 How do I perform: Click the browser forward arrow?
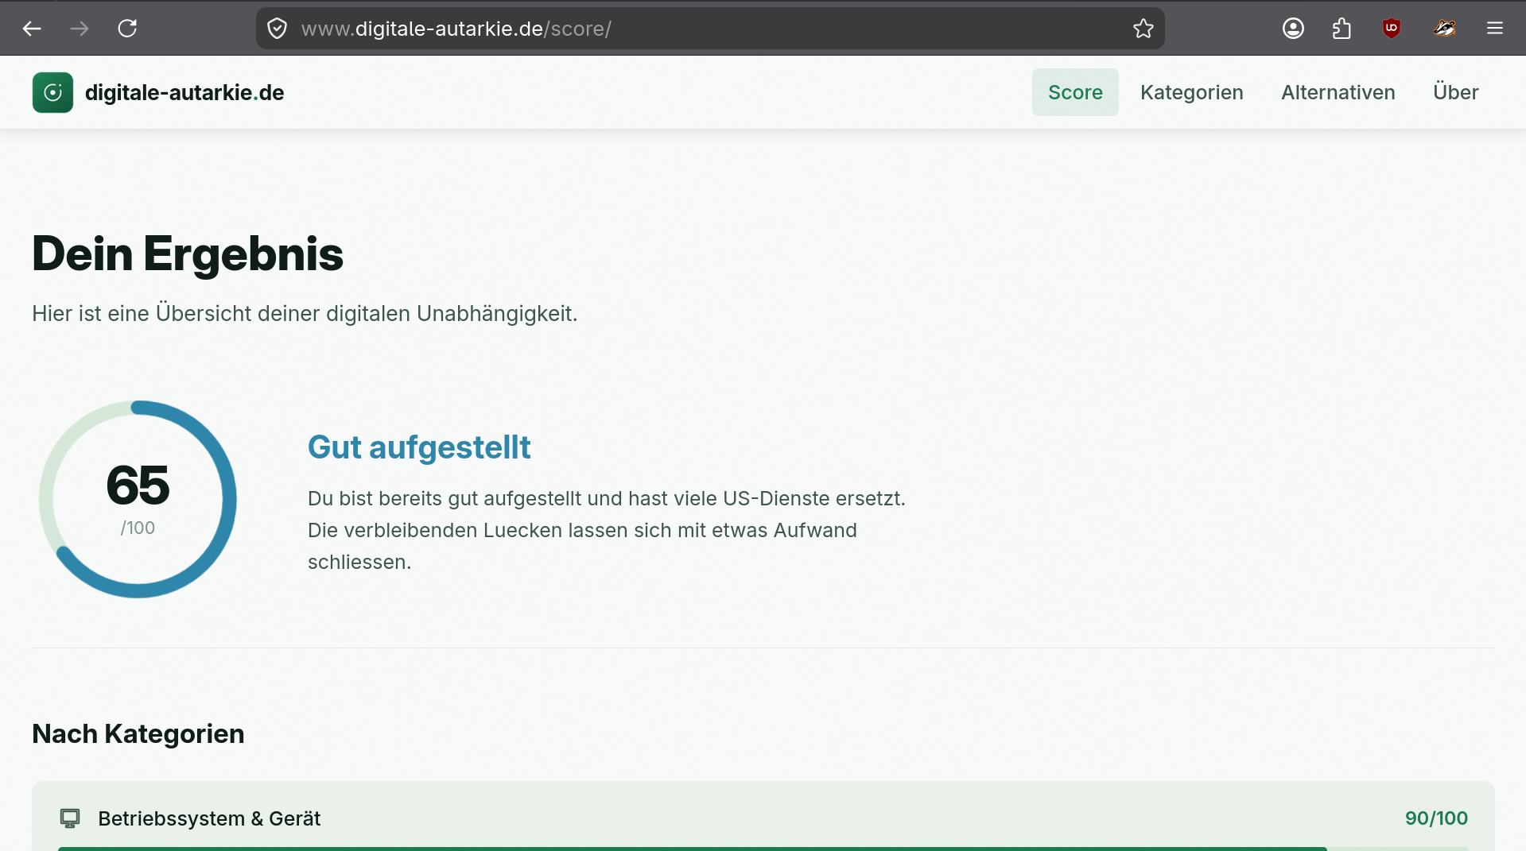click(80, 29)
